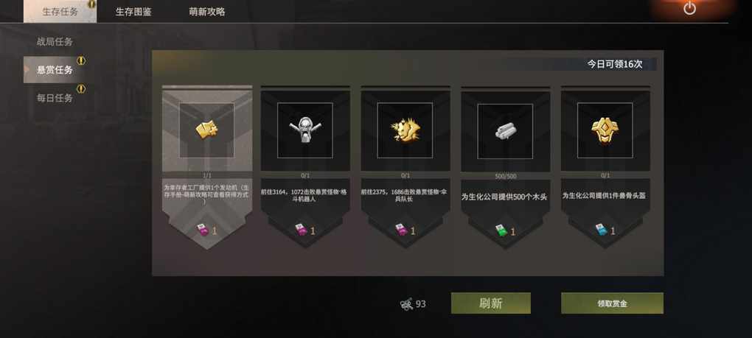Select the golden bone helmet icon

[605, 130]
